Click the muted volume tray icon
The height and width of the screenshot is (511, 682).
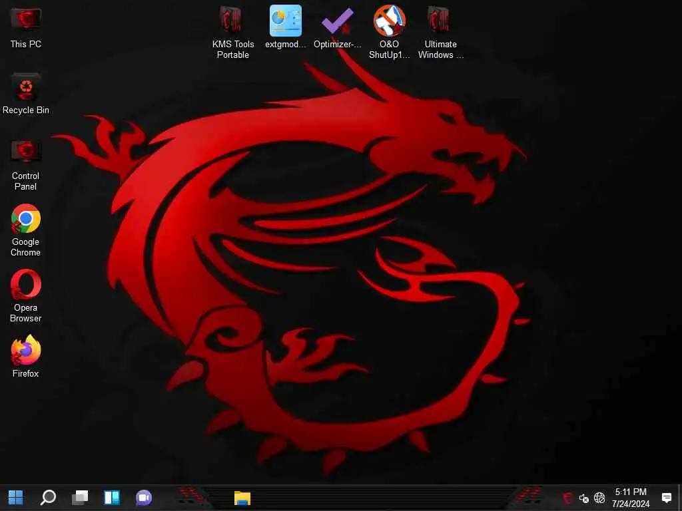coord(583,498)
